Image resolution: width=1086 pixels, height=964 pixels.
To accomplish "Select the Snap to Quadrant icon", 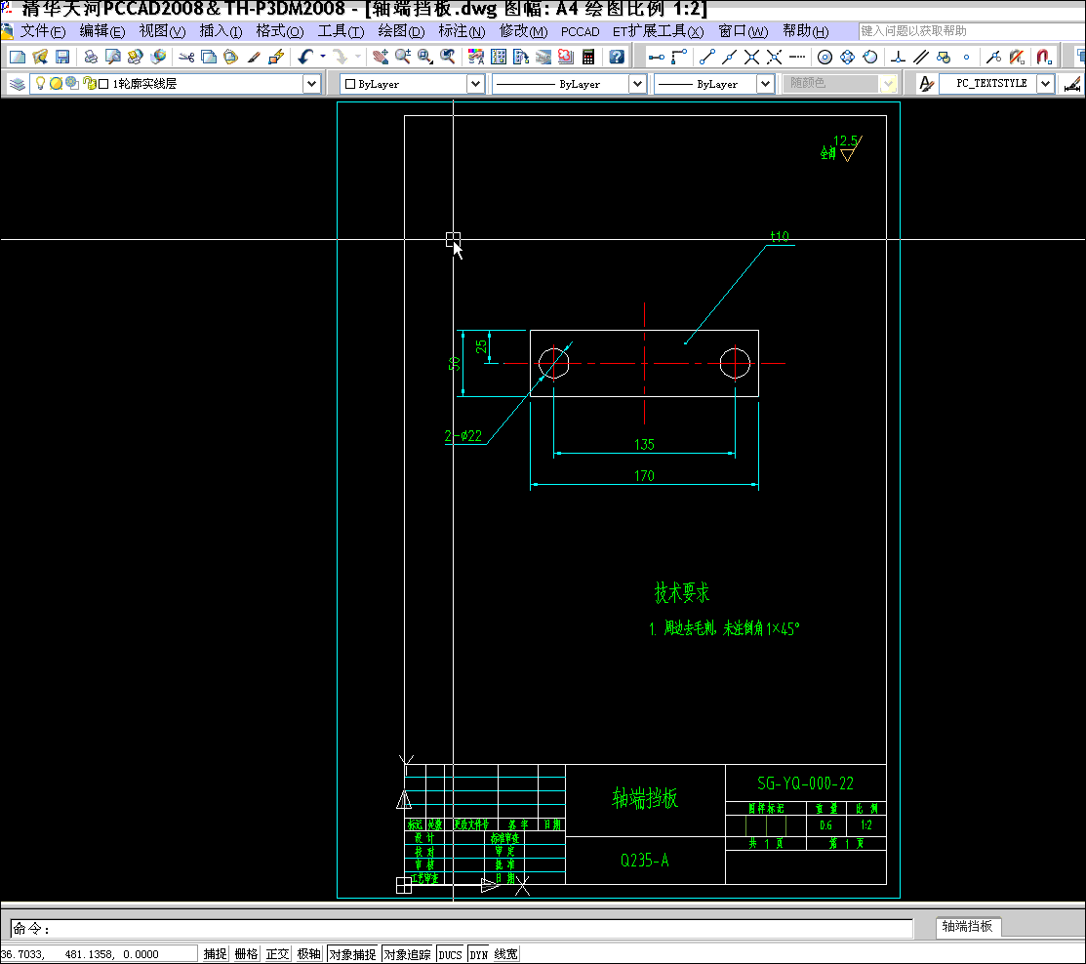I will (847, 57).
